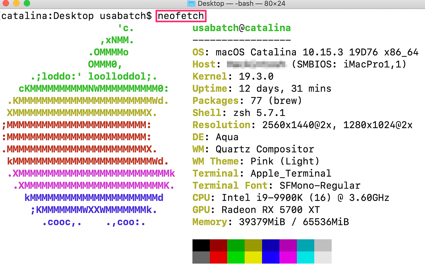Viewport: 425px width, 272px height.
Task: Zoom the Terminal window with green button
Action: coord(27,3)
